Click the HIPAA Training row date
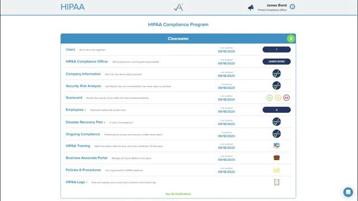The image size is (358, 201). [x=226, y=147]
